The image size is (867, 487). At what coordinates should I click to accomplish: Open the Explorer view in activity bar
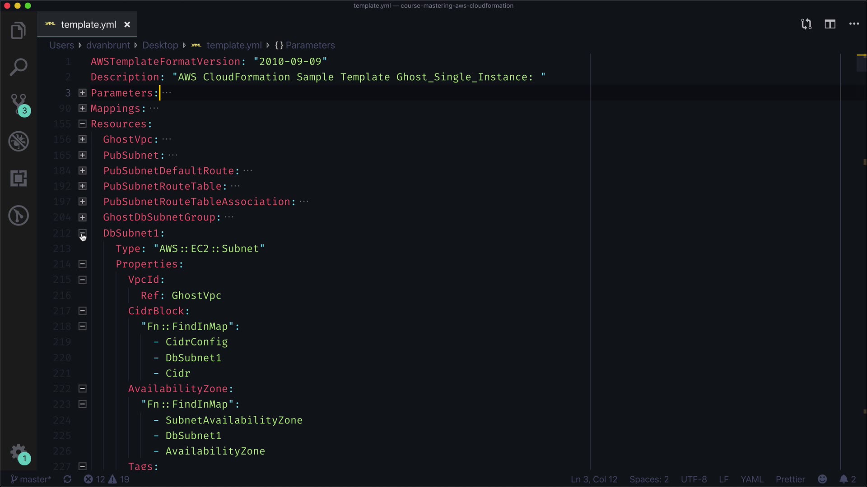click(x=18, y=31)
